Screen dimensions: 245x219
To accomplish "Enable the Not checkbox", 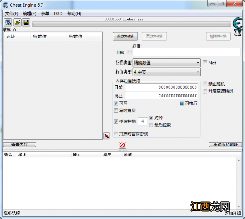I will (205, 63).
